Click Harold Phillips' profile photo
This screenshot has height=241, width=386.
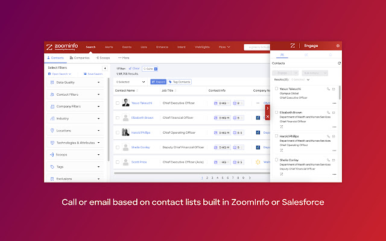(126, 132)
